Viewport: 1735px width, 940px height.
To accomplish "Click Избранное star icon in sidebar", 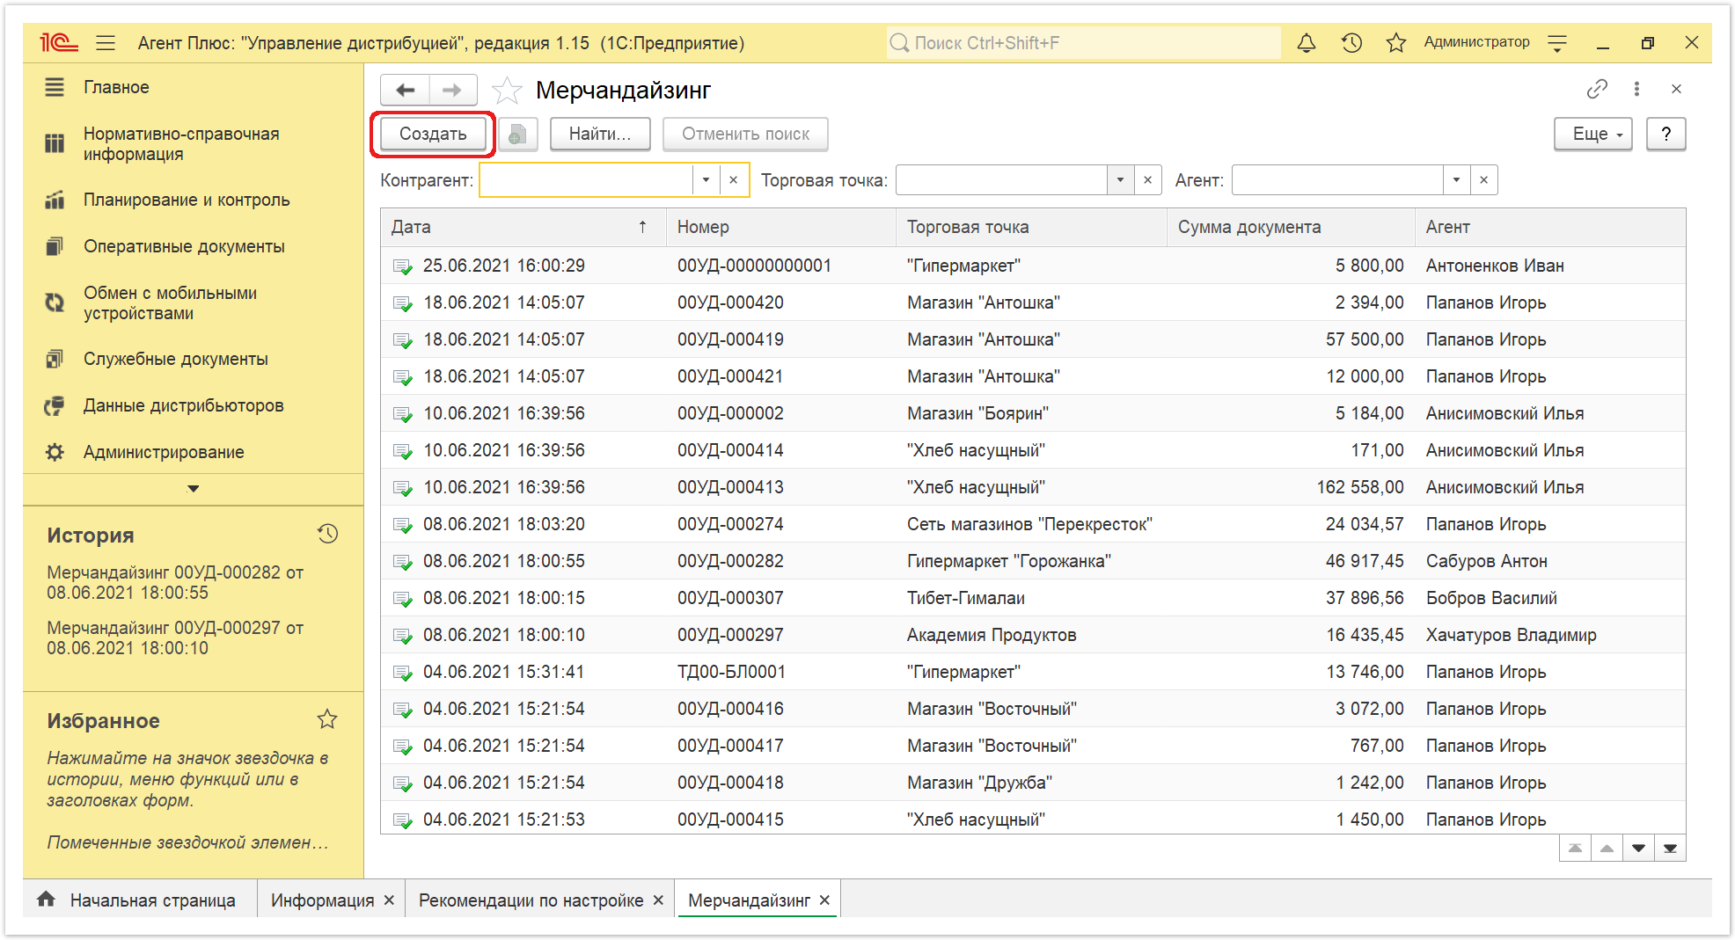I will point(327,719).
